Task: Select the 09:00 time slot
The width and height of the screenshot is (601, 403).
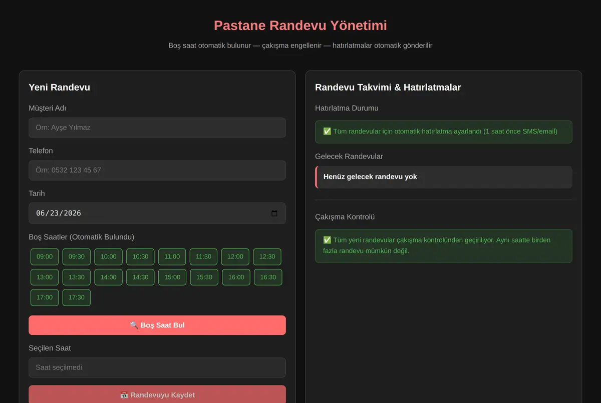Action: tap(45, 256)
